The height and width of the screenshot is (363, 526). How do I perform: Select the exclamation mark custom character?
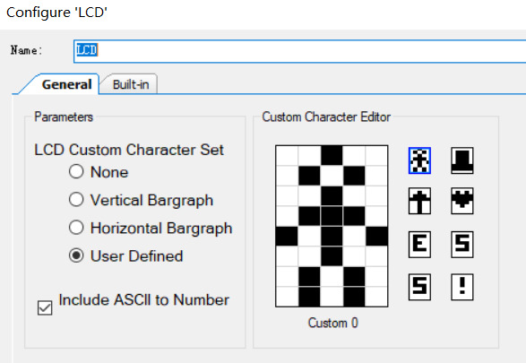[x=461, y=287]
